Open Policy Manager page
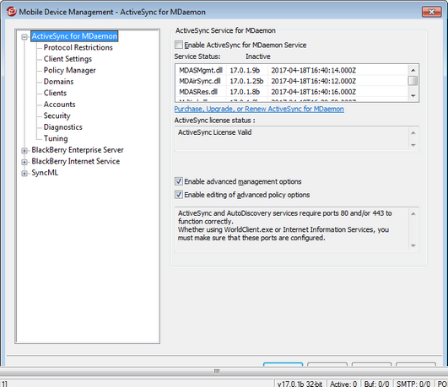The width and height of the screenshot is (448, 387). point(69,70)
